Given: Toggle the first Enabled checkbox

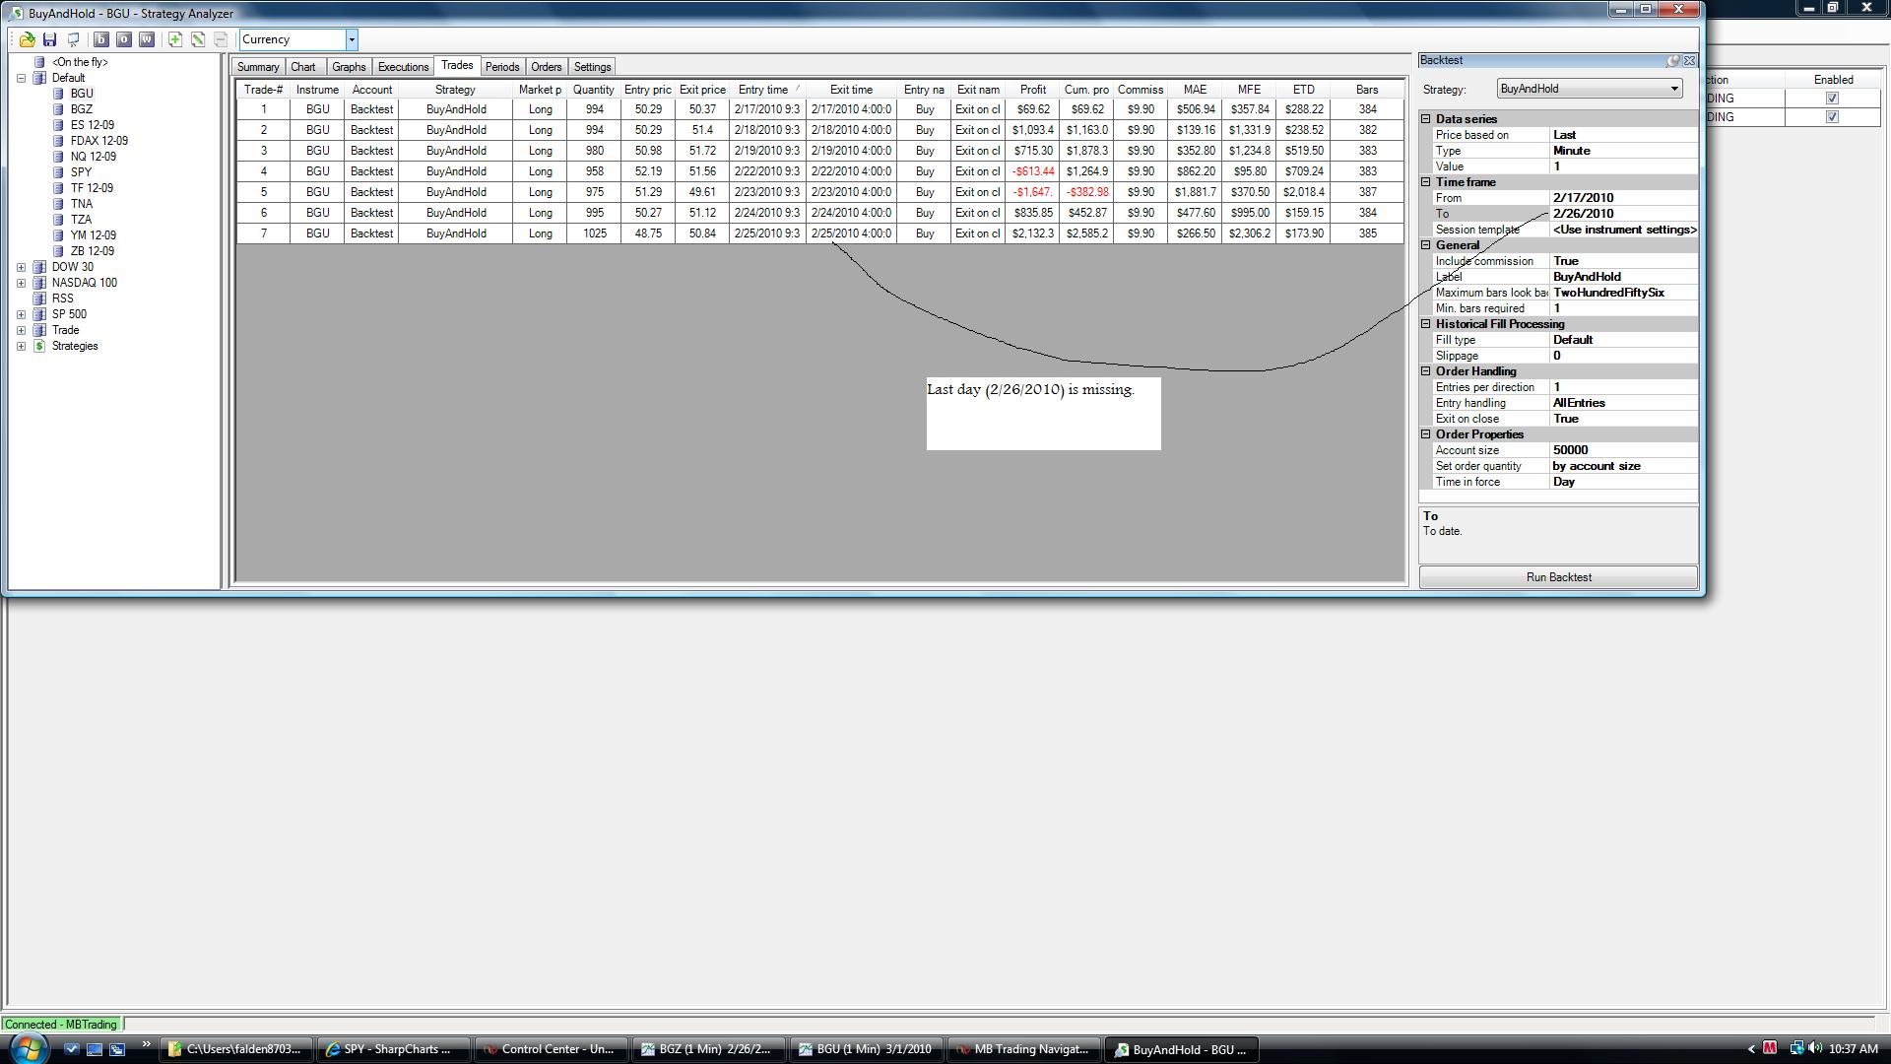Looking at the screenshot, I should point(1832,99).
